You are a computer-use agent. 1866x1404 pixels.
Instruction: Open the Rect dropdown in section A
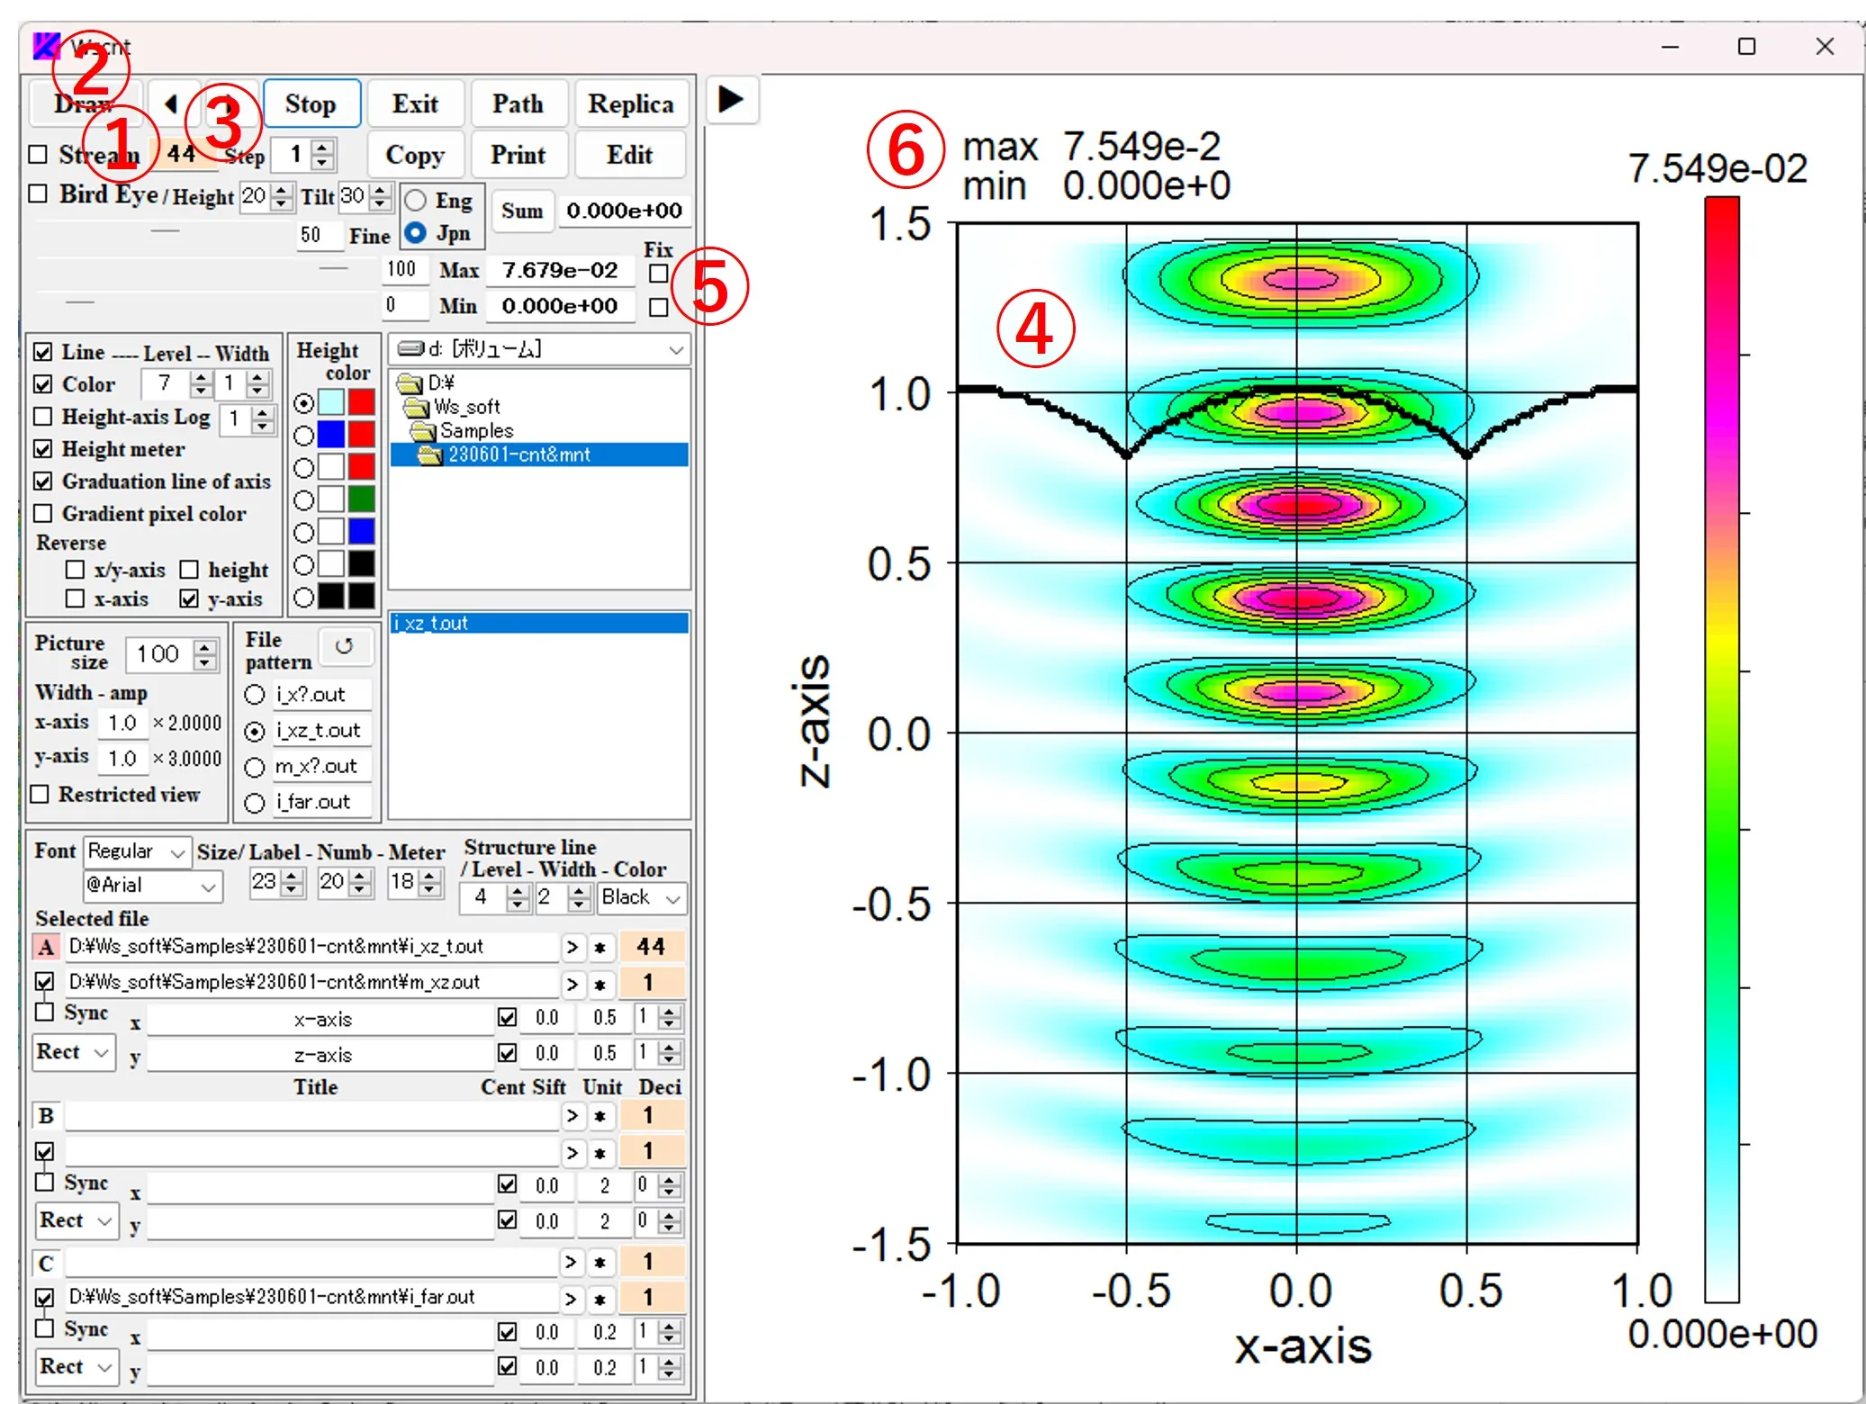[75, 1051]
